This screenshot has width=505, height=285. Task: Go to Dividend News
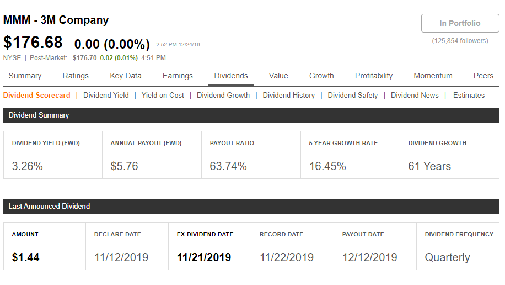tap(415, 95)
